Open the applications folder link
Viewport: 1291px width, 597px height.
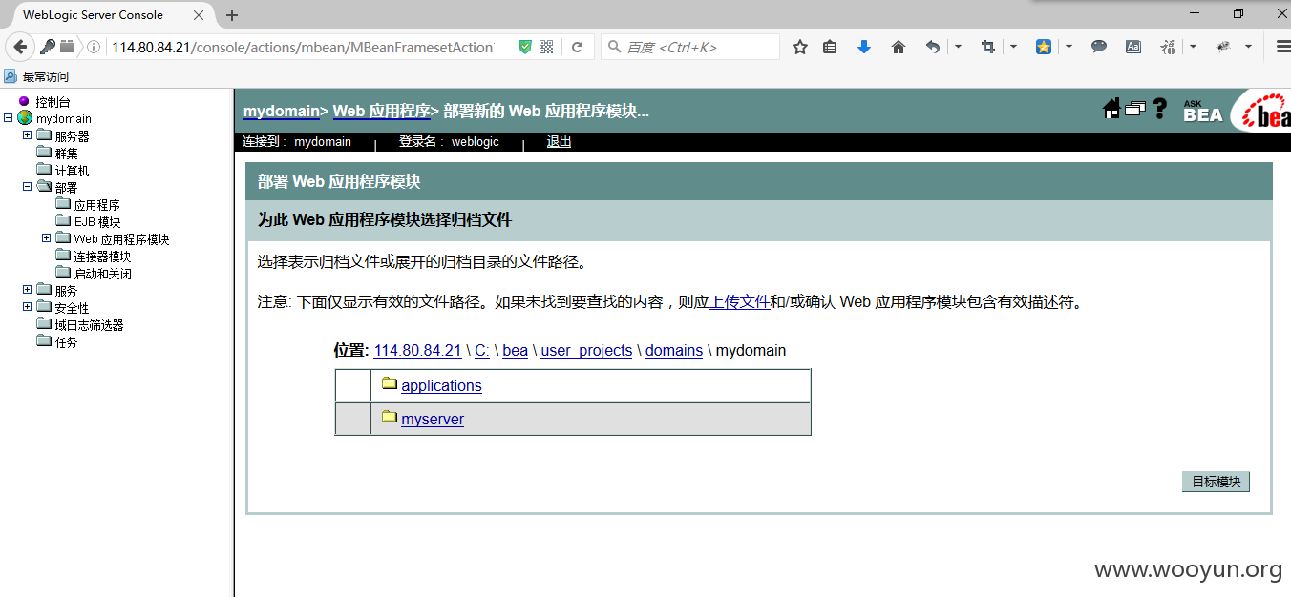pyautogui.click(x=441, y=385)
